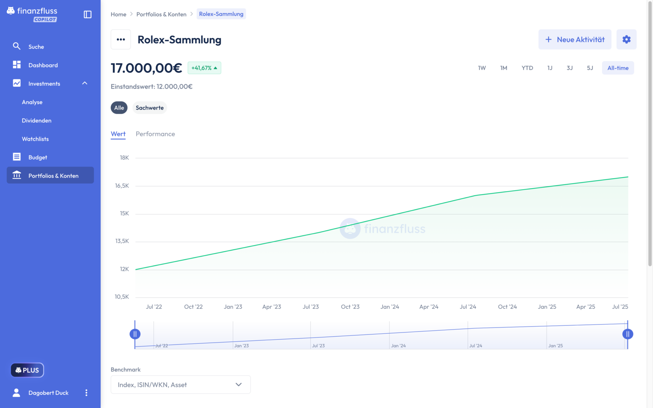Open the Analyse page
Viewport: 653px width, 408px height.
pos(32,102)
